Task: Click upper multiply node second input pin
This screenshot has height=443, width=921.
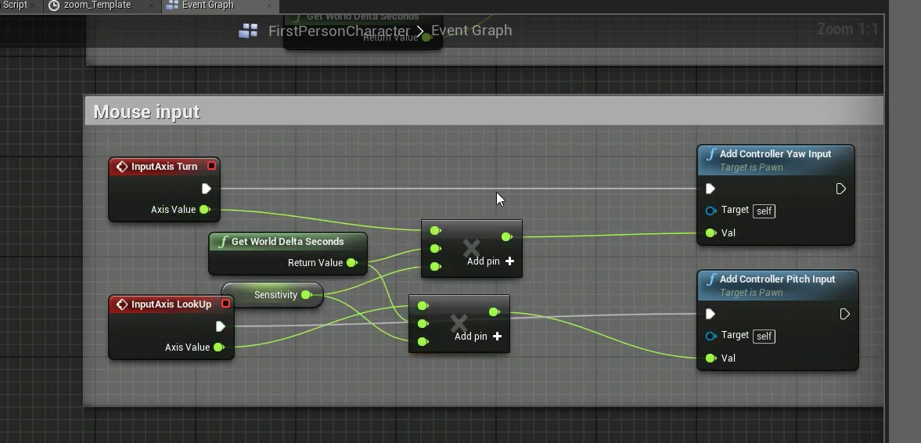Action: pos(435,249)
